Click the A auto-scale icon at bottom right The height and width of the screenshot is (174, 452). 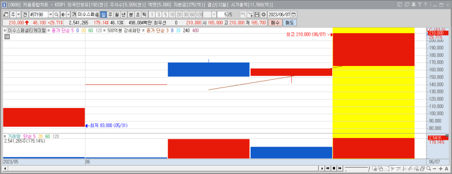(447, 169)
